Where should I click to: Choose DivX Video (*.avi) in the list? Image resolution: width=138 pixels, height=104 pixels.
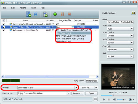point(74,33)
